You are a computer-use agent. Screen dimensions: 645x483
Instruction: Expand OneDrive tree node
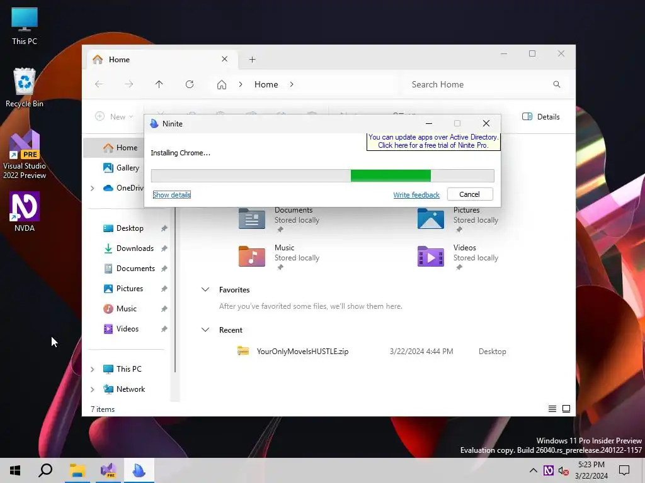(93, 188)
